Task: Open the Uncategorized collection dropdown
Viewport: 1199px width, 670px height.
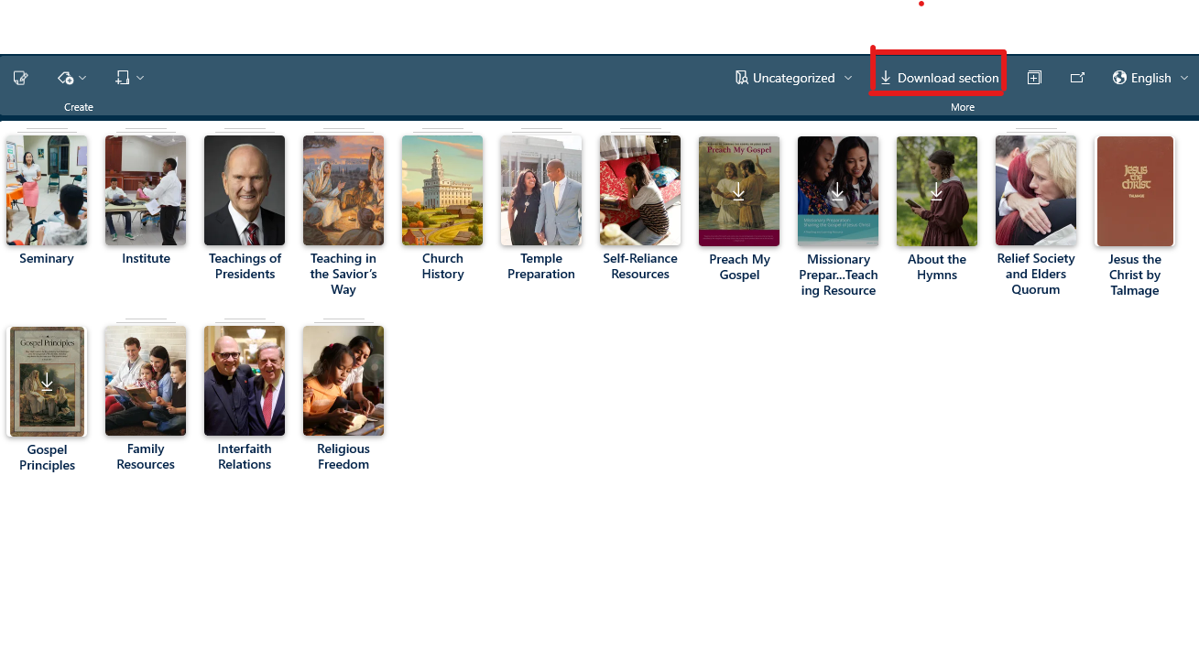Action: point(793,78)
